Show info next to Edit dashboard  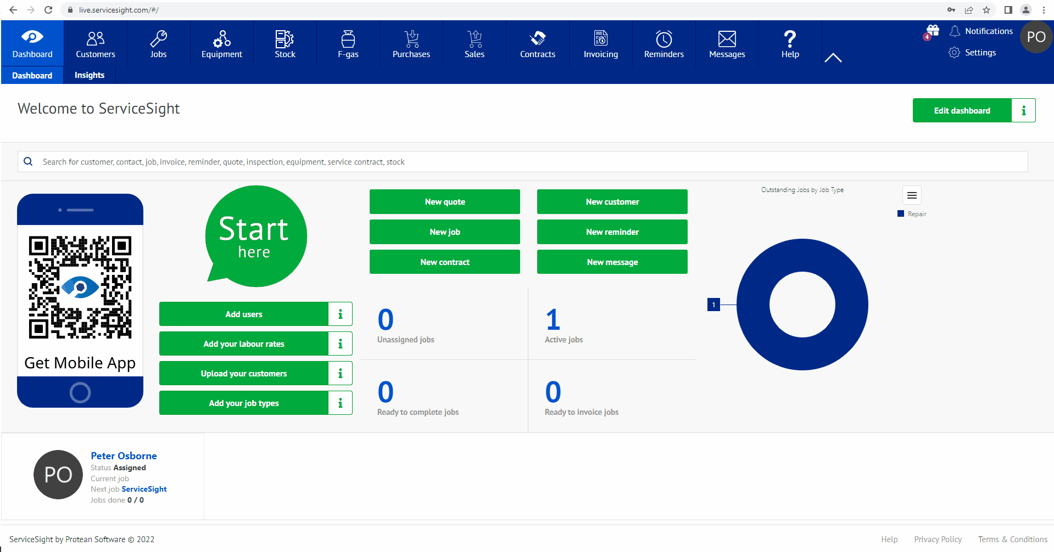(1023, 110)
